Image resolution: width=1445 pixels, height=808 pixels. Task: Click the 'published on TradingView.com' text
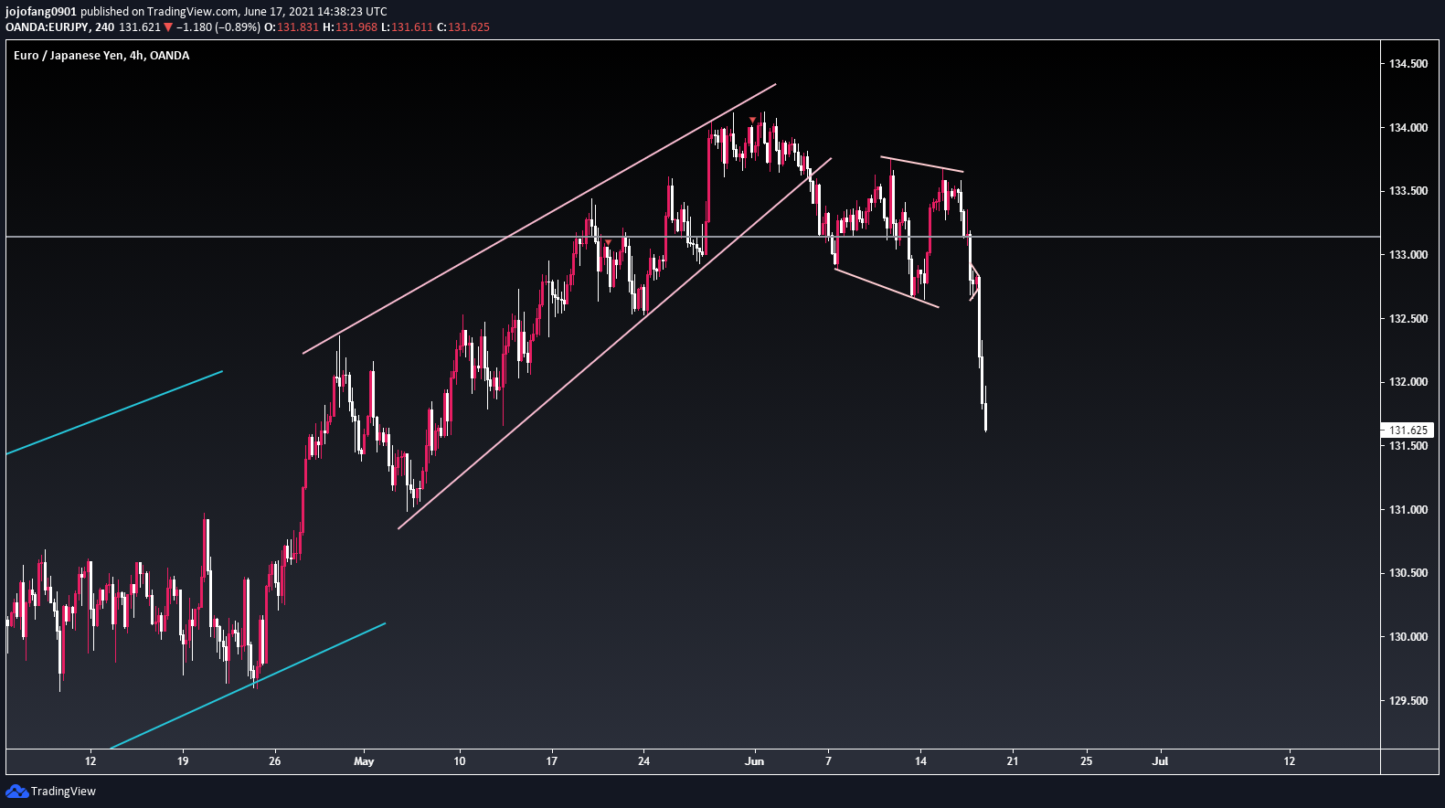(x=159, y=12)
